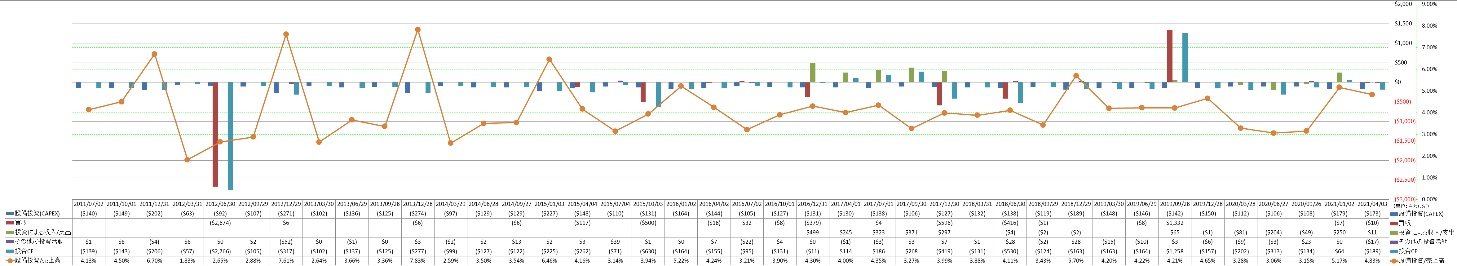Select the 2015/10/03 column header
Image resolution: width=1457 pixels, height=266 pixels.
648,204
